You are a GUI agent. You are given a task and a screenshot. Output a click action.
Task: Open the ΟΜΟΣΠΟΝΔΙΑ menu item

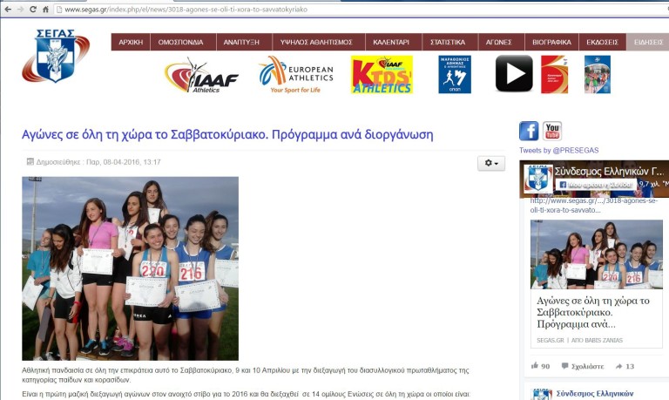[180, 42]
